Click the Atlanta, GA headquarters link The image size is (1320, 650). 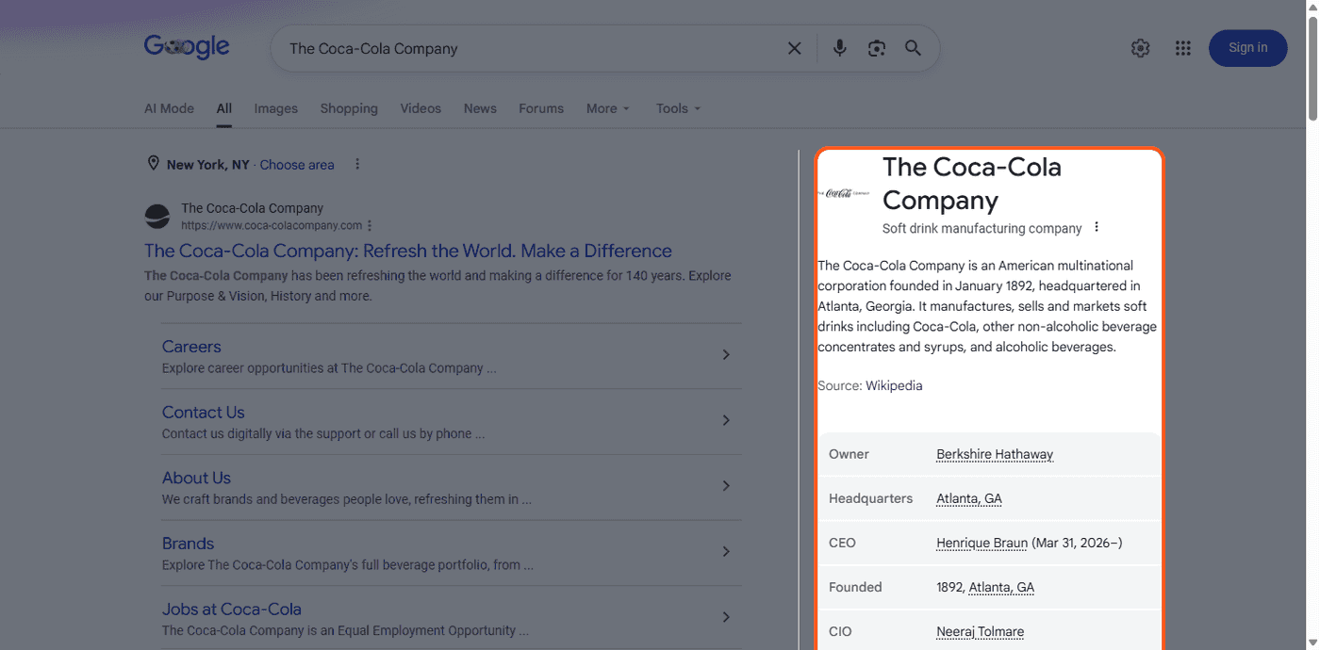tap(969, 498)
